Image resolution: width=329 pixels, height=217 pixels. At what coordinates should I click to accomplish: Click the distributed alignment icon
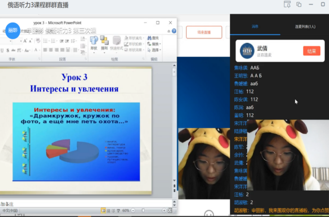click(x=68, y=50)
